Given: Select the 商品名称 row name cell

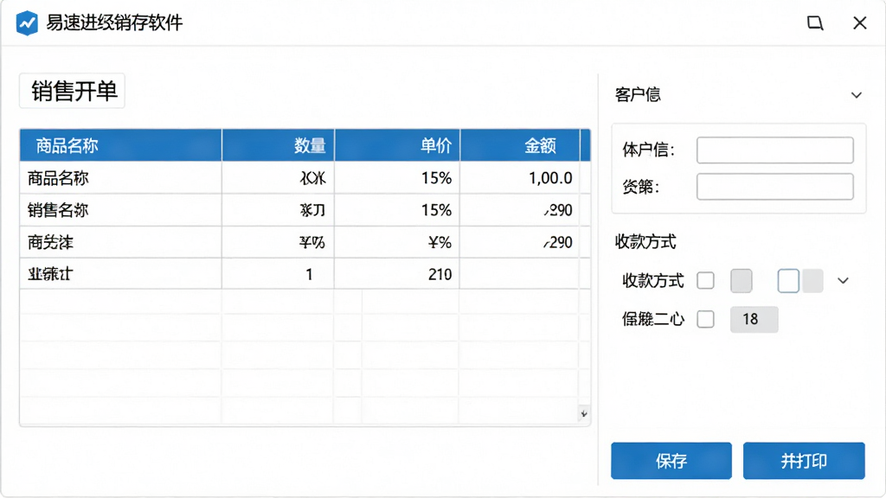Looking at the screenshot, I should pos(121,178).
